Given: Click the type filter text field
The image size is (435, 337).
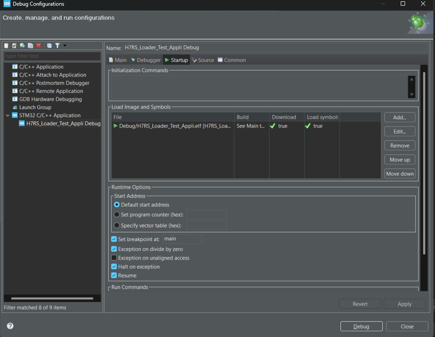Looking at the screenshot, I should click(x=52, y=56).
